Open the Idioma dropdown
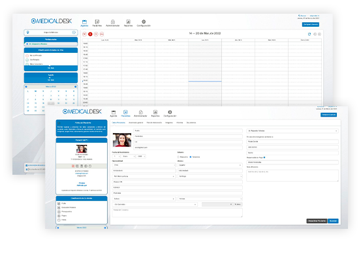Image resolution: width=361 pixels, height=253 pixels. tap(210, 165)
